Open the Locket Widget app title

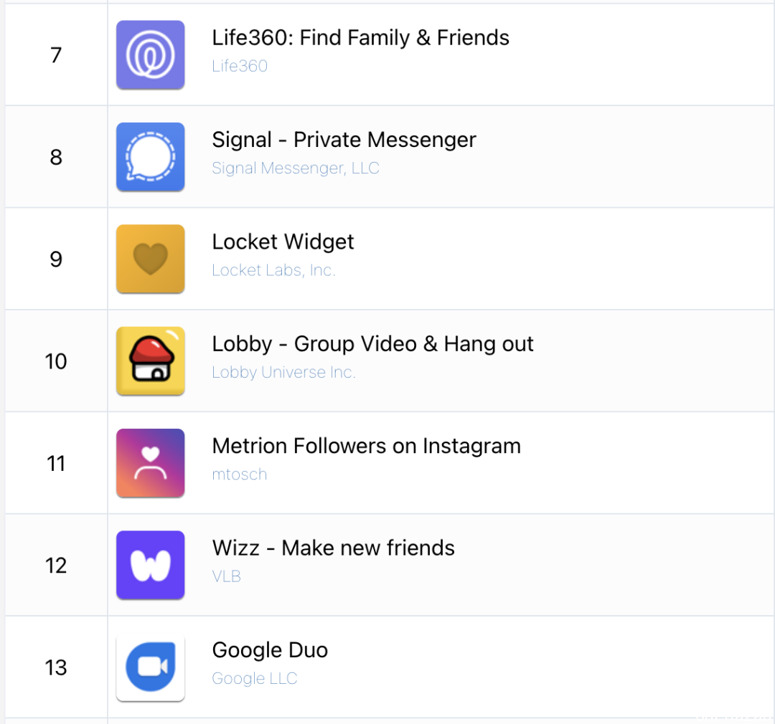283,242
